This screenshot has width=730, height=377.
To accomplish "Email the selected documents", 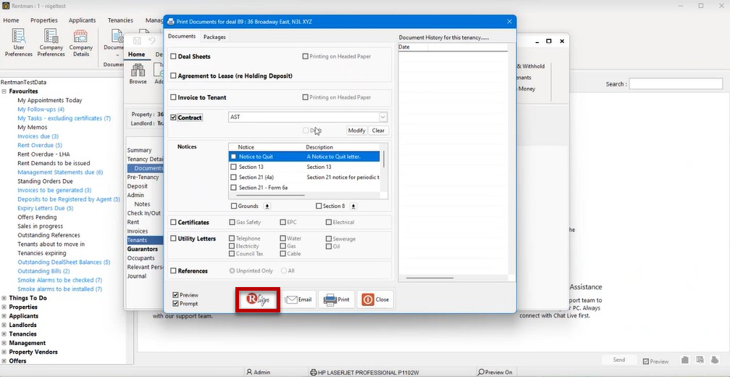I will coord(298,299).
